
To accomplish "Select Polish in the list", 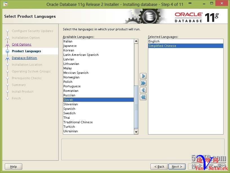I will [x=98, y=82].
